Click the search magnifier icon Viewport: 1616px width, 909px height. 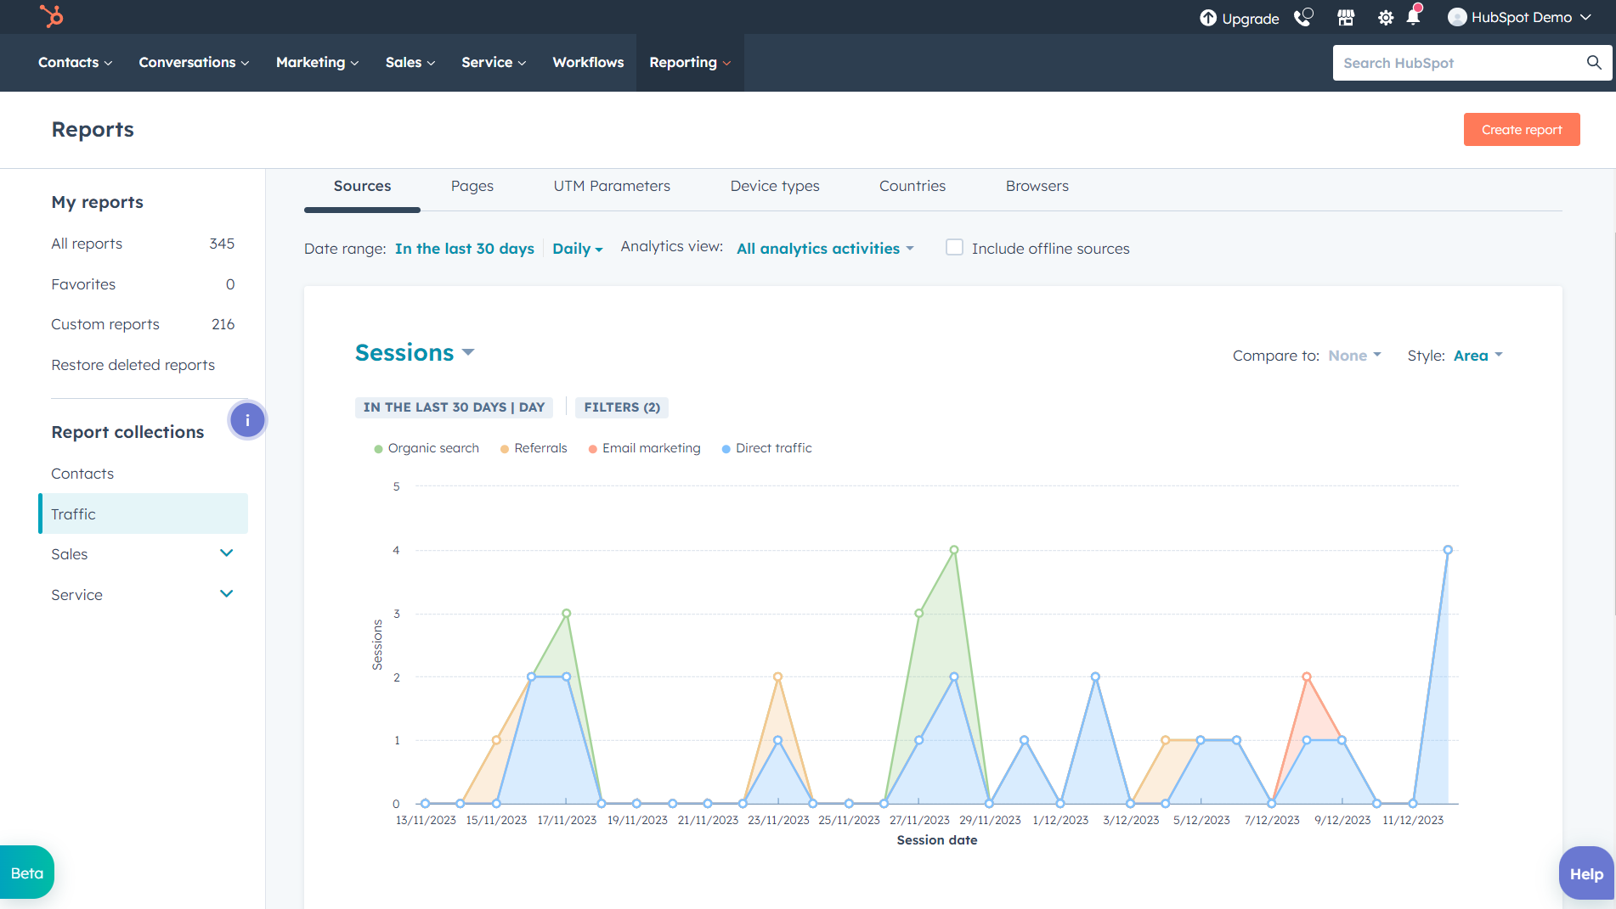tap(1593, 62)
